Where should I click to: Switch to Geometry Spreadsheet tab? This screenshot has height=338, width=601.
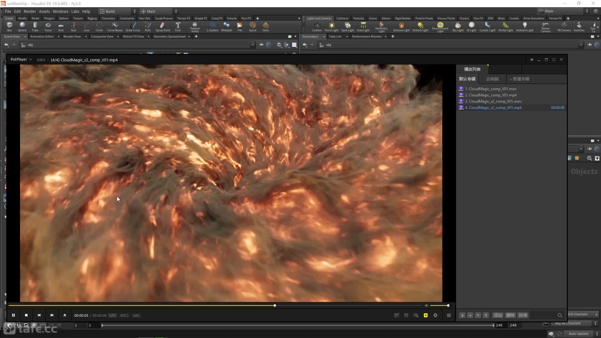(169, 36)
